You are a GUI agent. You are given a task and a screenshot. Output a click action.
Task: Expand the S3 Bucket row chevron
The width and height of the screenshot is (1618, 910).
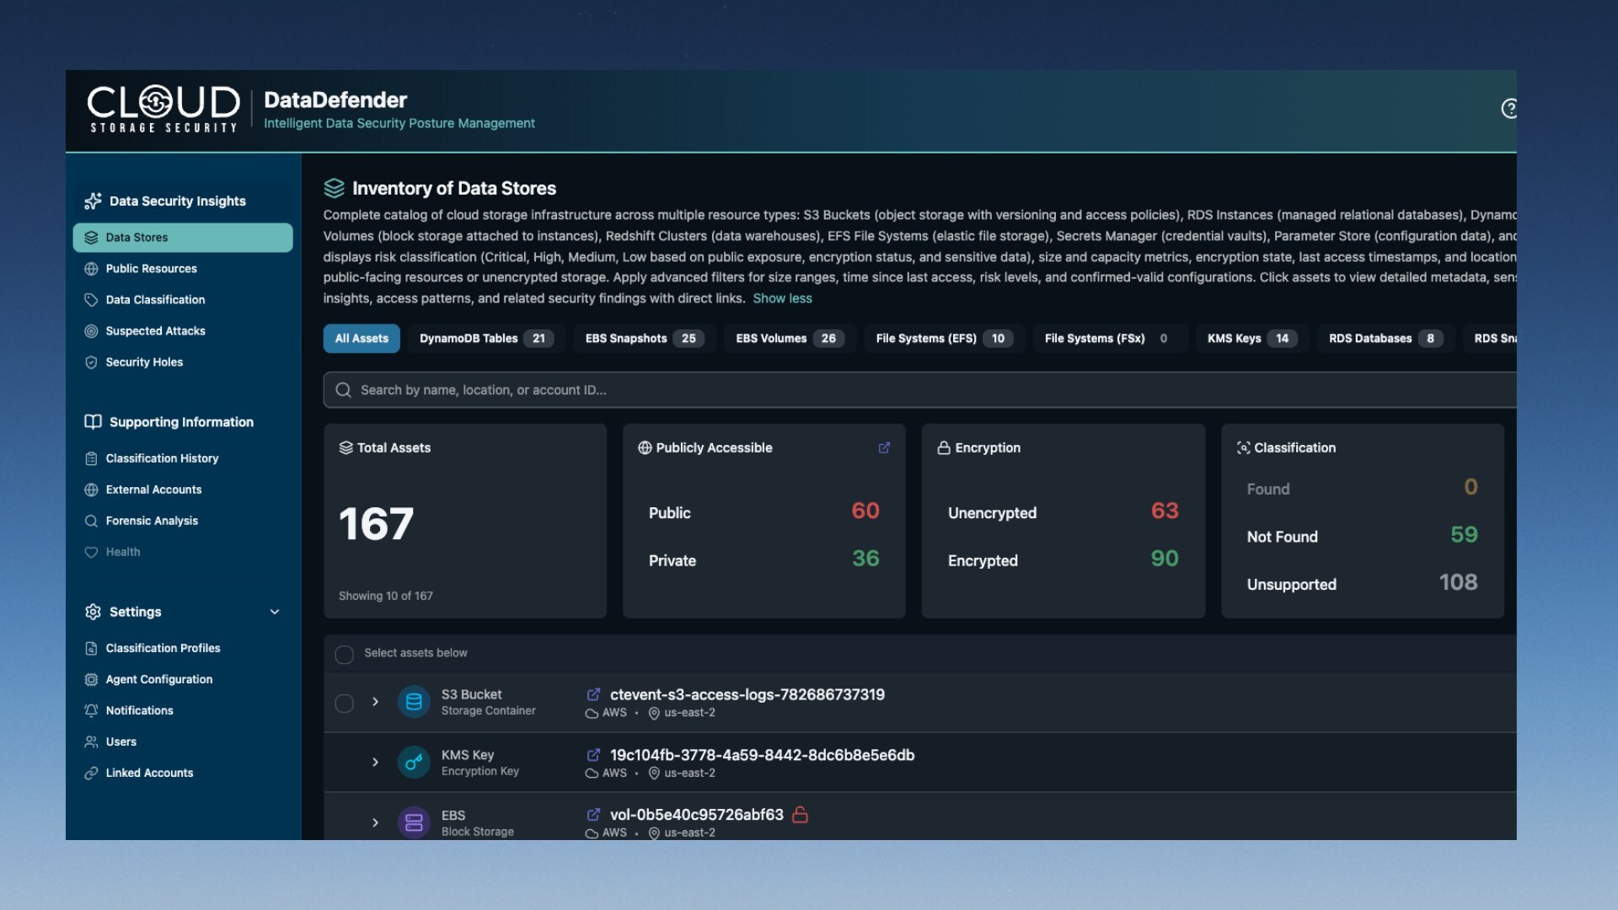pos(375,702)
